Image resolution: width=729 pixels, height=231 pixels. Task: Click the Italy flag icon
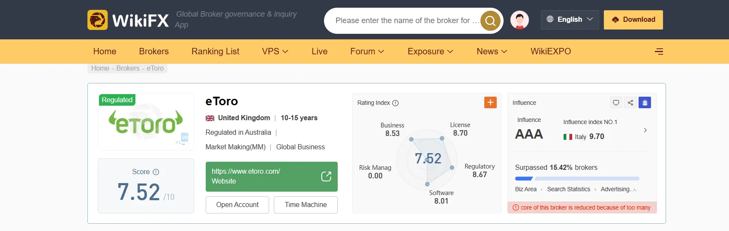click(x=568, y=137)
